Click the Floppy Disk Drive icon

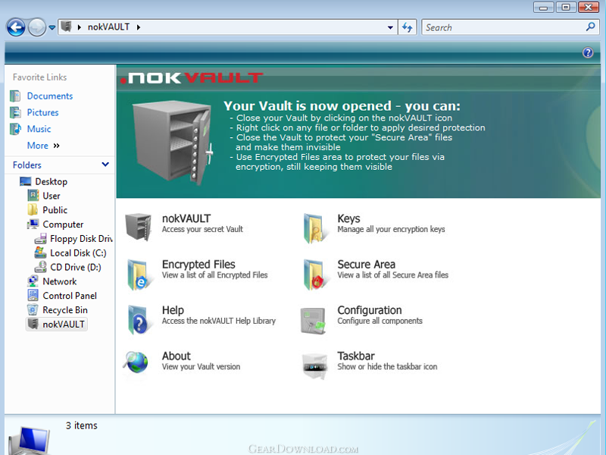point(40,239)
